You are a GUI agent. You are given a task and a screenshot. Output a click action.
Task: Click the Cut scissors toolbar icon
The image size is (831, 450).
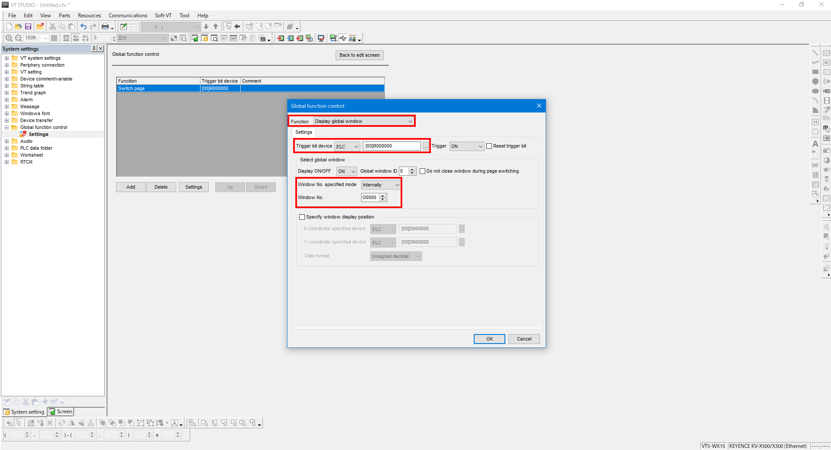point(52,27)
